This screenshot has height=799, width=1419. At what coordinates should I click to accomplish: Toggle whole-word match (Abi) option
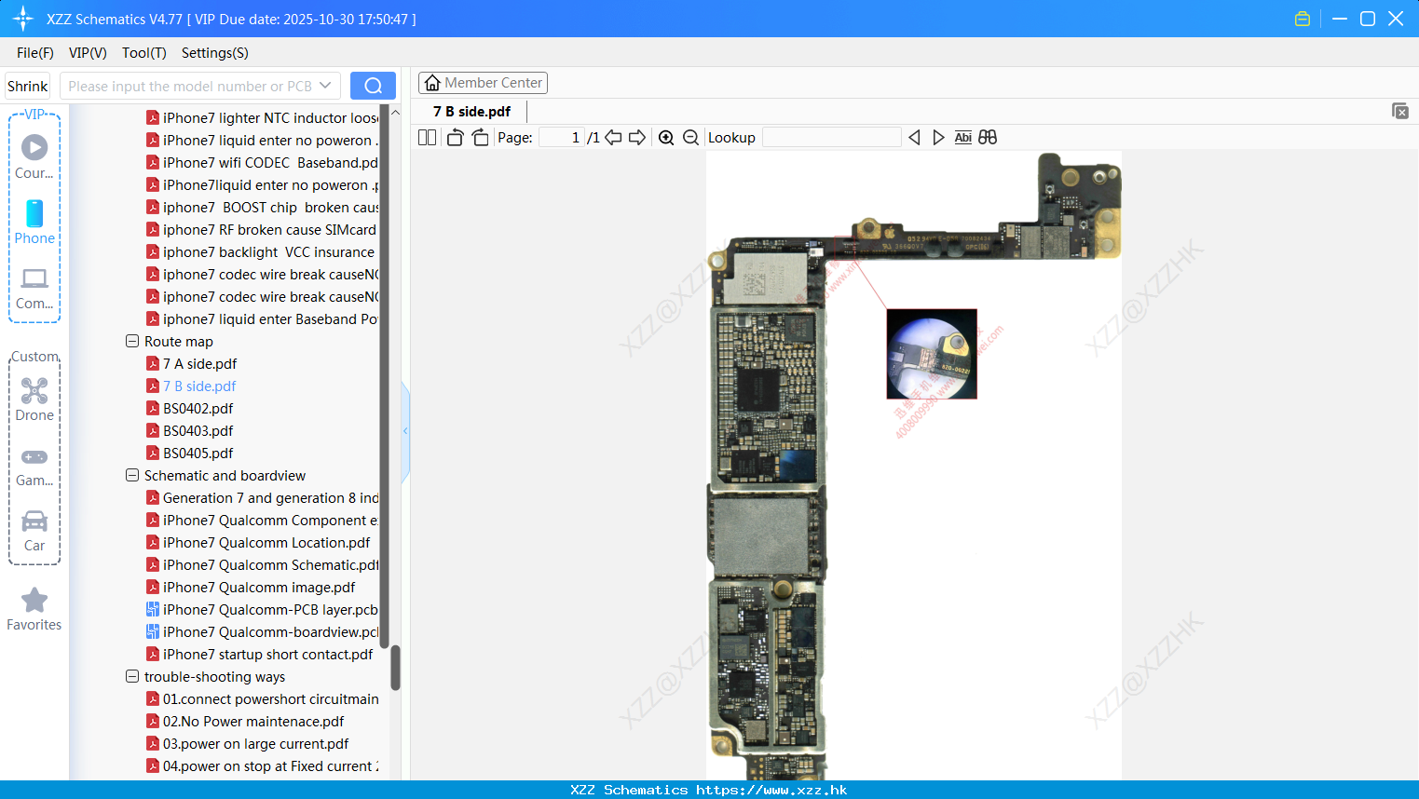962,137
